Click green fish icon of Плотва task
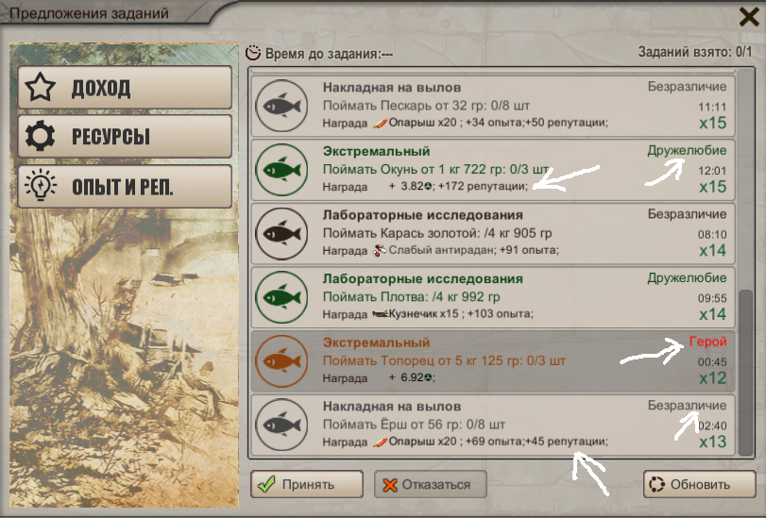 (x=281, y=297)
